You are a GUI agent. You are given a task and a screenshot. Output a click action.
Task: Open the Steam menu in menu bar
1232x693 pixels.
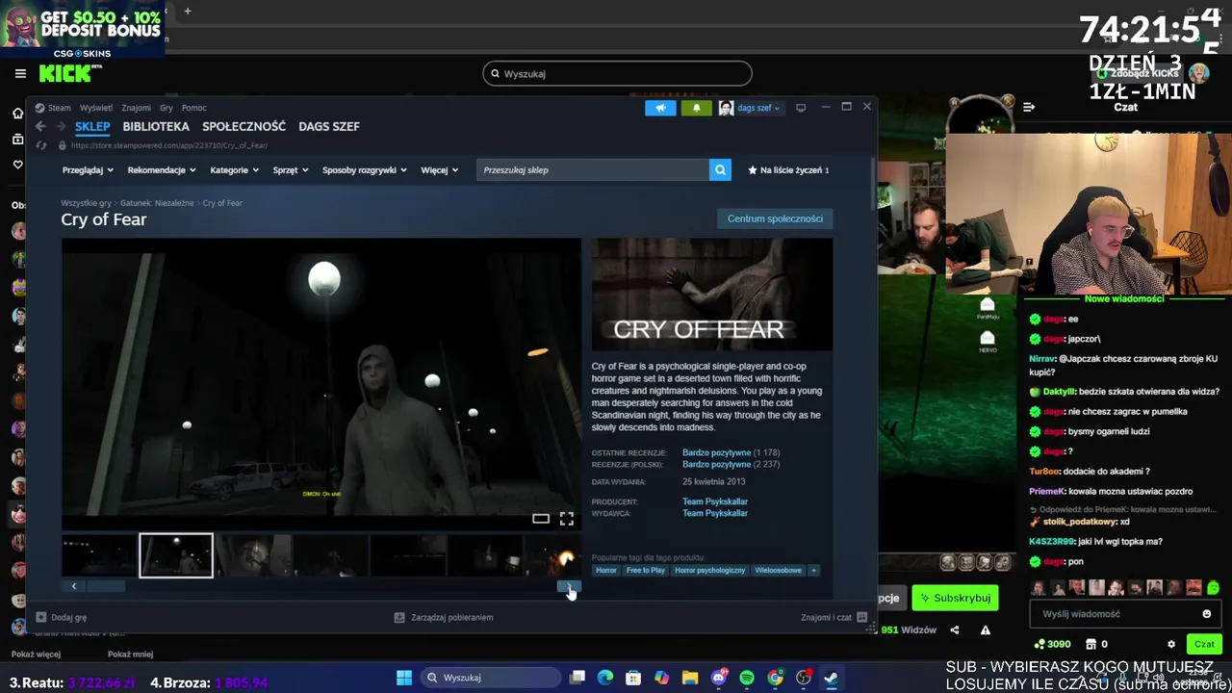(60, 108)
